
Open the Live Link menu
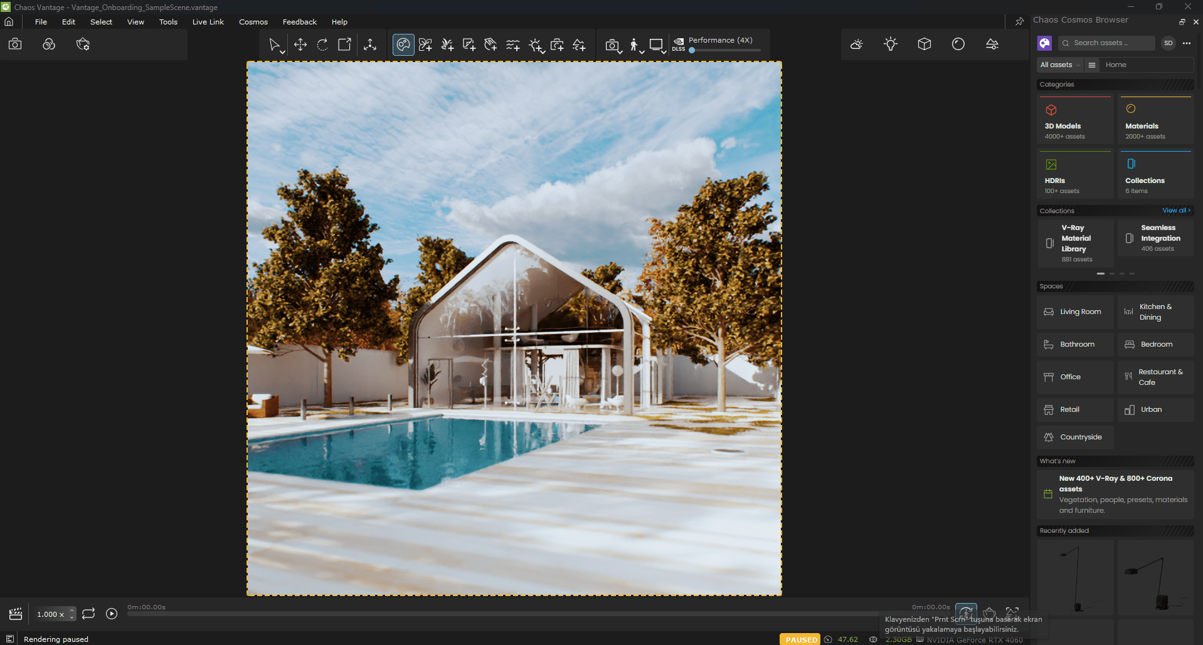[208, 22]
